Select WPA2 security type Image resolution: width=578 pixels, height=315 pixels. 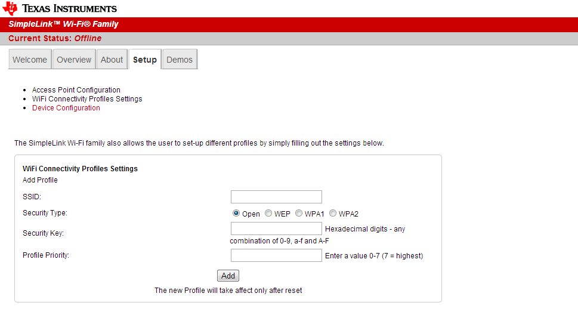333,213
